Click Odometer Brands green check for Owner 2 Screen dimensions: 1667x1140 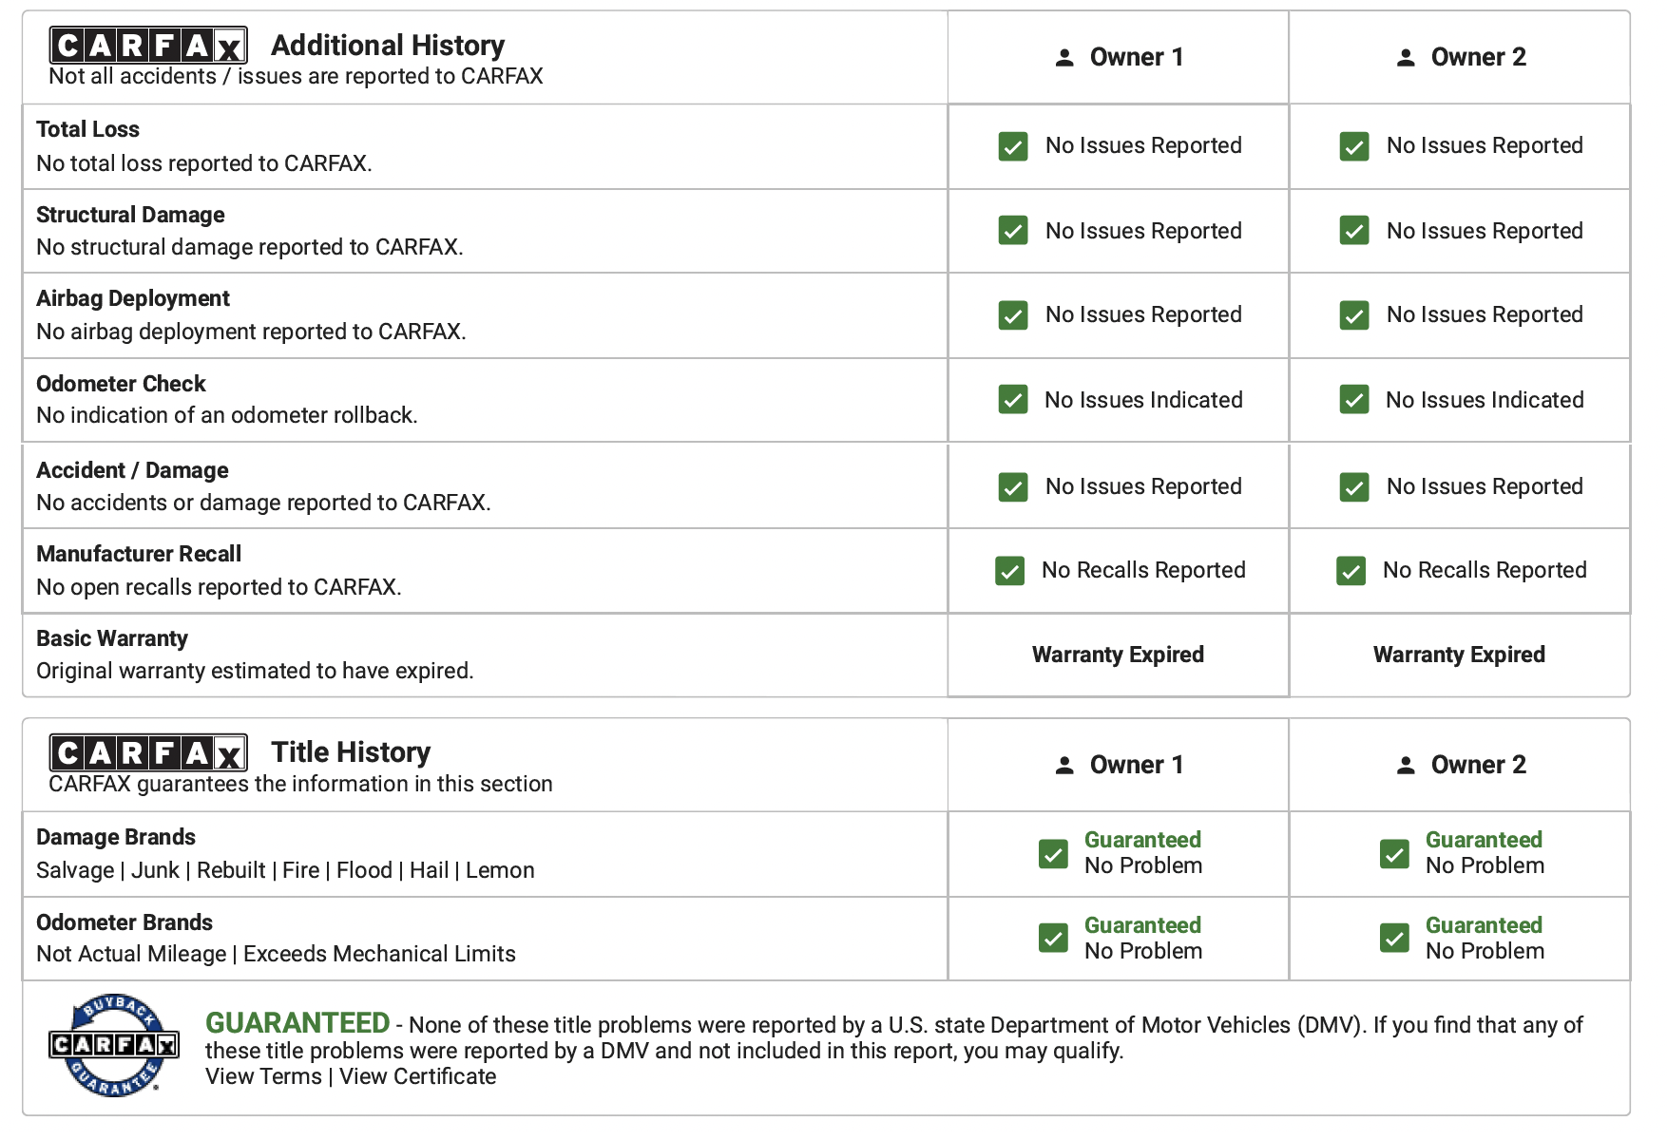coord(1394,939)
